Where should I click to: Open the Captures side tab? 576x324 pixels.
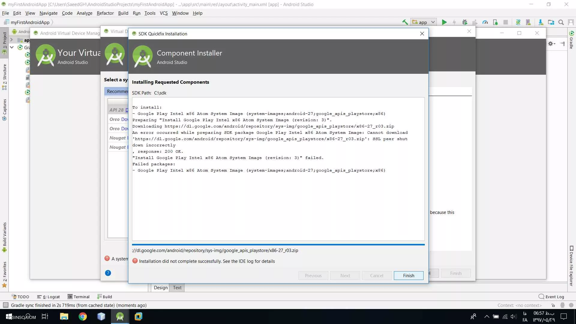[x=4, y=109]
